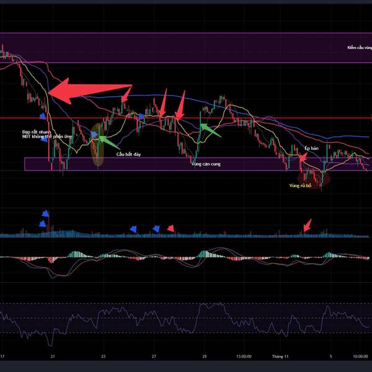Click the "Tháng 11" label on time axis
372x372 pixels.
click(x=280, y=356)
